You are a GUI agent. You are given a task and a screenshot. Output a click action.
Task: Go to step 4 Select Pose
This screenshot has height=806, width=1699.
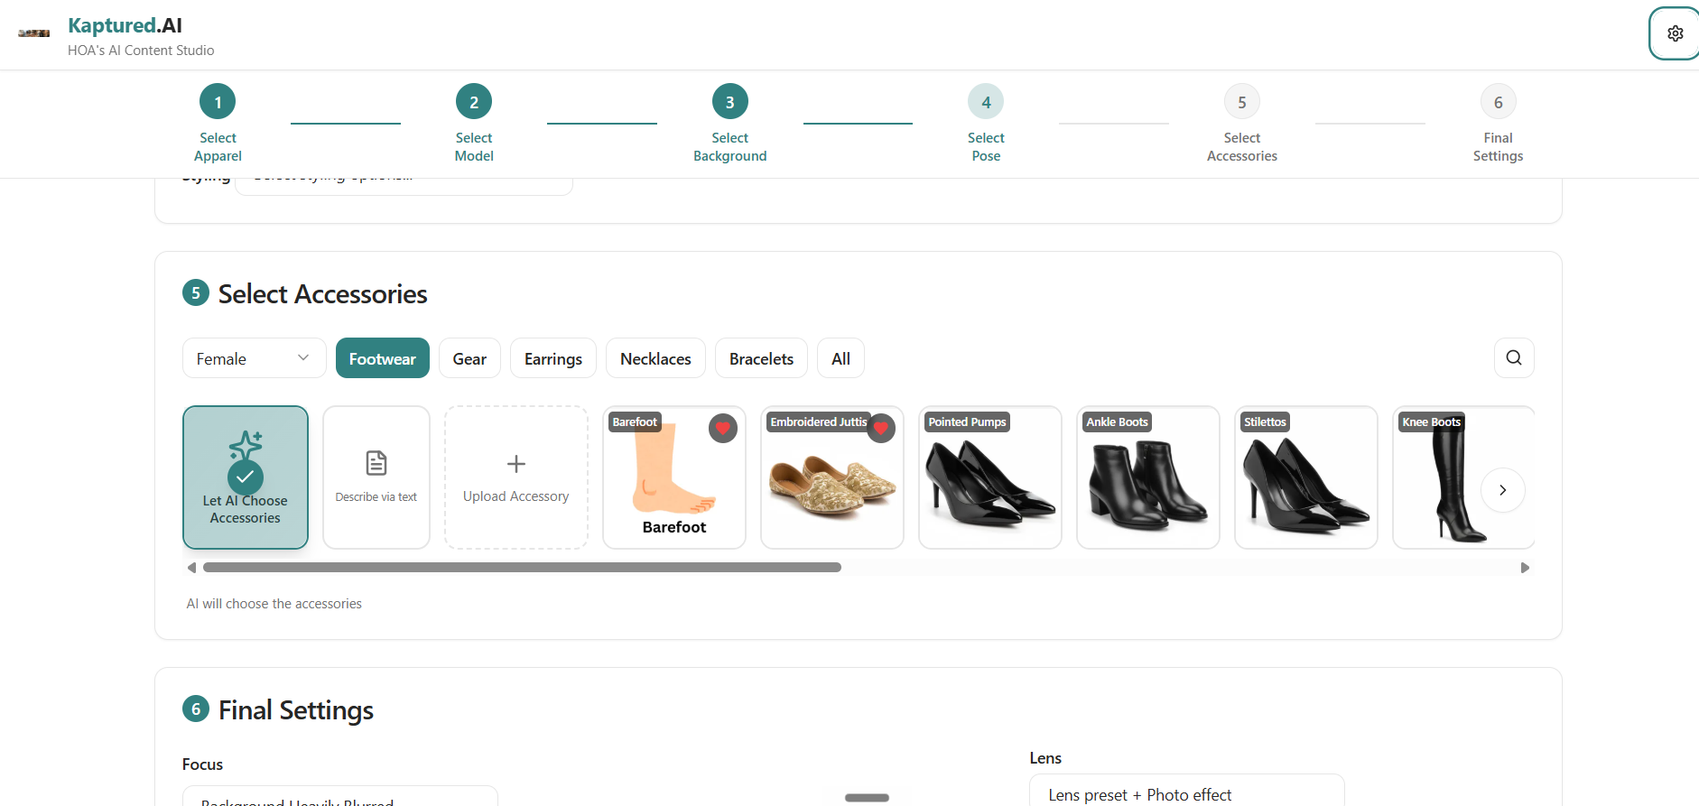tap(986, 124)
